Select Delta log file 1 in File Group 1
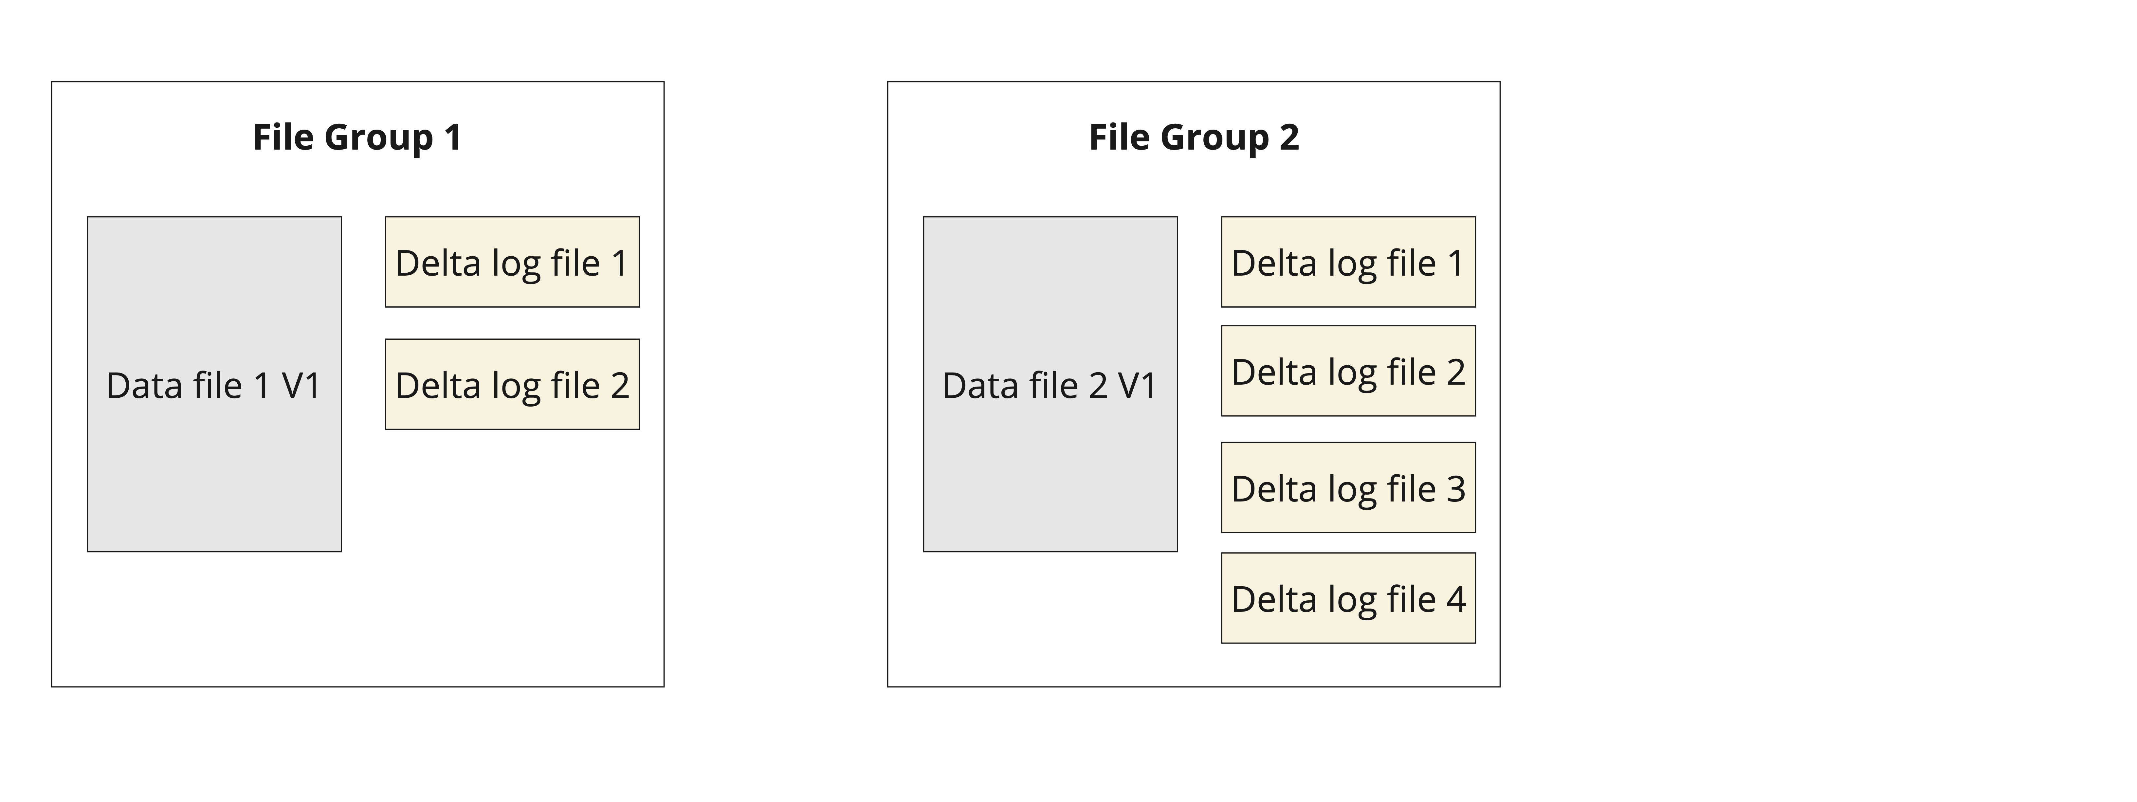This screenshot has height=802, width=2137. click(x=512, y=263)
